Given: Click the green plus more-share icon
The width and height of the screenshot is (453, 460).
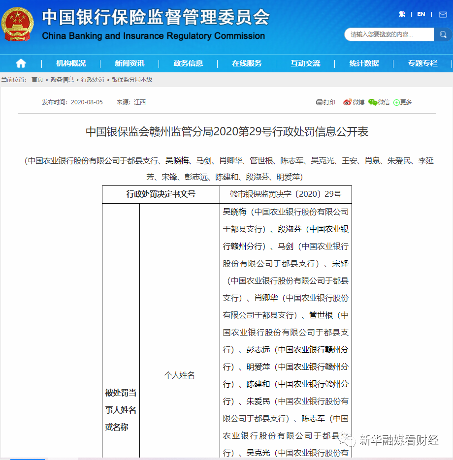Looking at the screenshot, I should click(396, 102).
